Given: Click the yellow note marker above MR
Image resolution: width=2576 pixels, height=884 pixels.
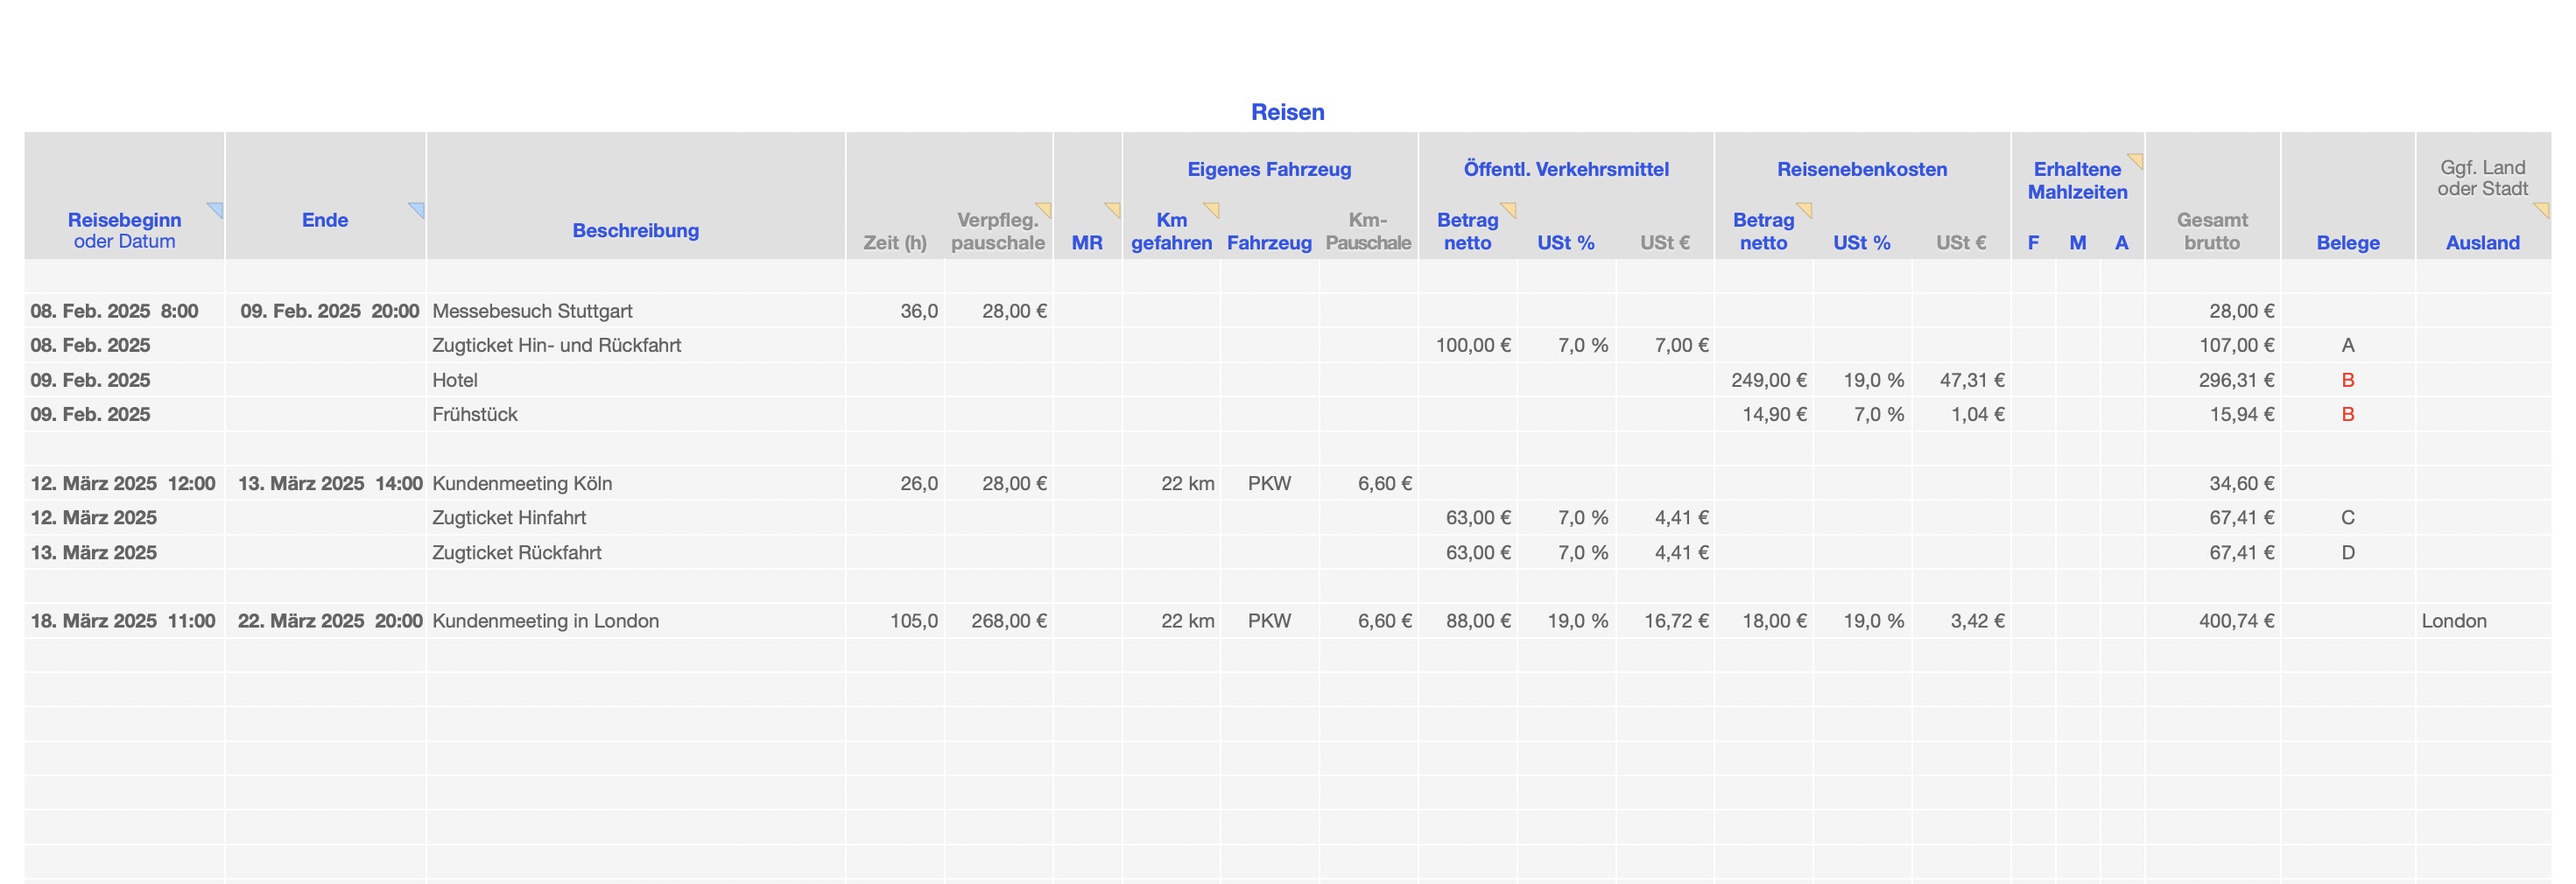Looking at the screenshot, I should click(1113, 208).
